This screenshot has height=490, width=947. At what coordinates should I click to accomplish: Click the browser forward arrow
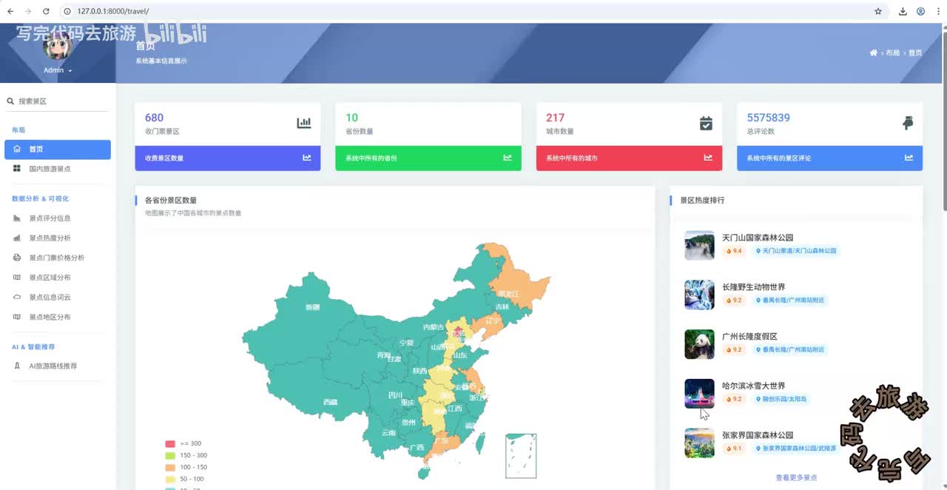(x=28, y=11)
